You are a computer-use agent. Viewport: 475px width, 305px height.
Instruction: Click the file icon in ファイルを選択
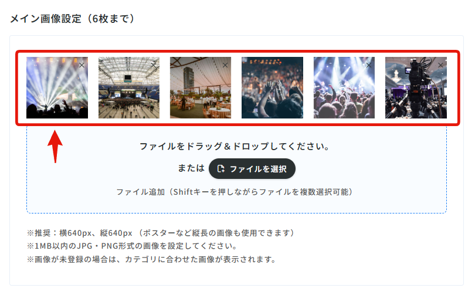click(221, 169)
